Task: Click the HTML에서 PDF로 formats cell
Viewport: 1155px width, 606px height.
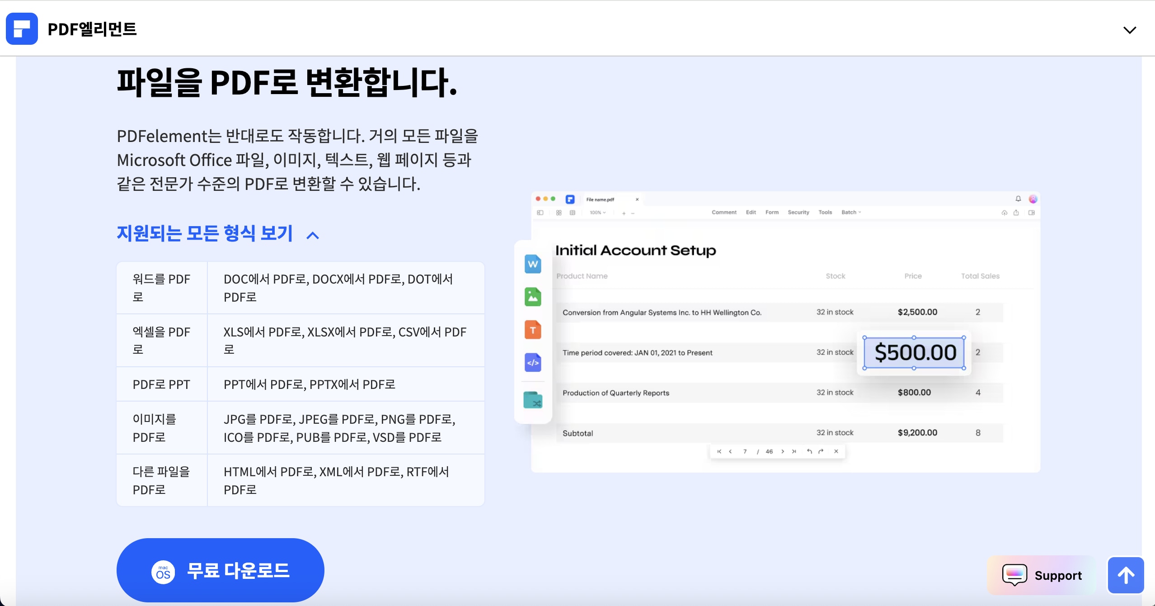Action: [x=346, y=480]
